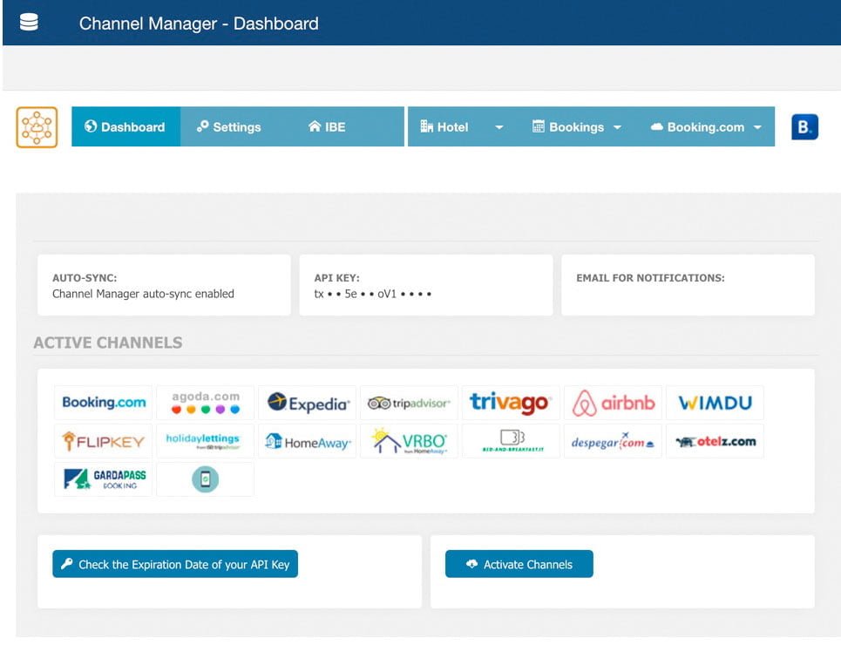The width and height of the screenshot is (841, 645).
Task: Click the AUTO-SYNC label
Action: point(85,278)
